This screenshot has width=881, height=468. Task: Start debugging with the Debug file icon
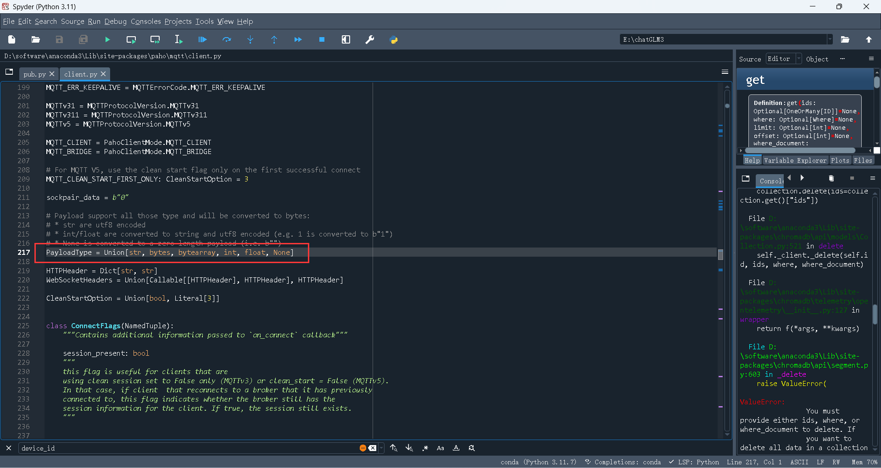pos(202,40)
